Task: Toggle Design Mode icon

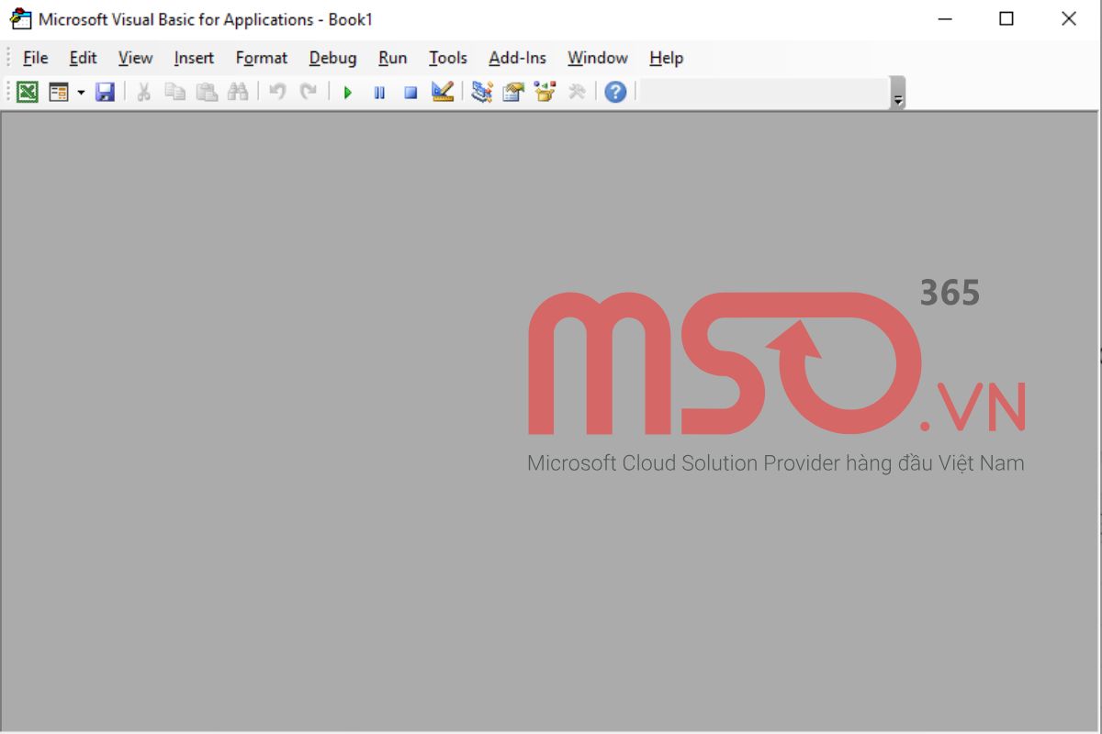Action: pyautogui.click(x=443, y=92)
